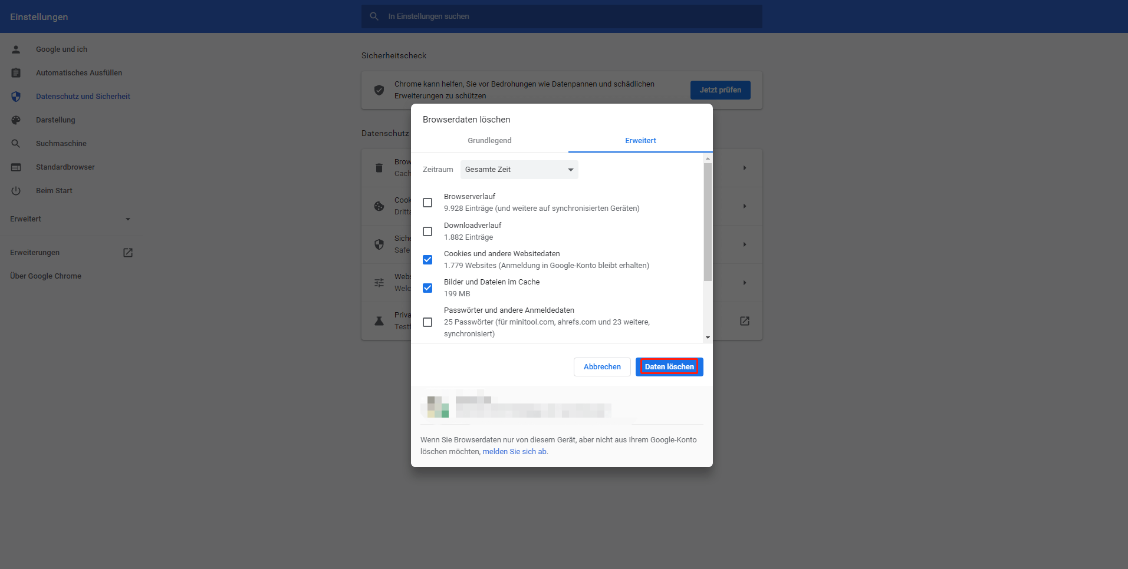Open the Standardbrowser window icon
Screen dimensions: 1128x569
pos(16,167)
